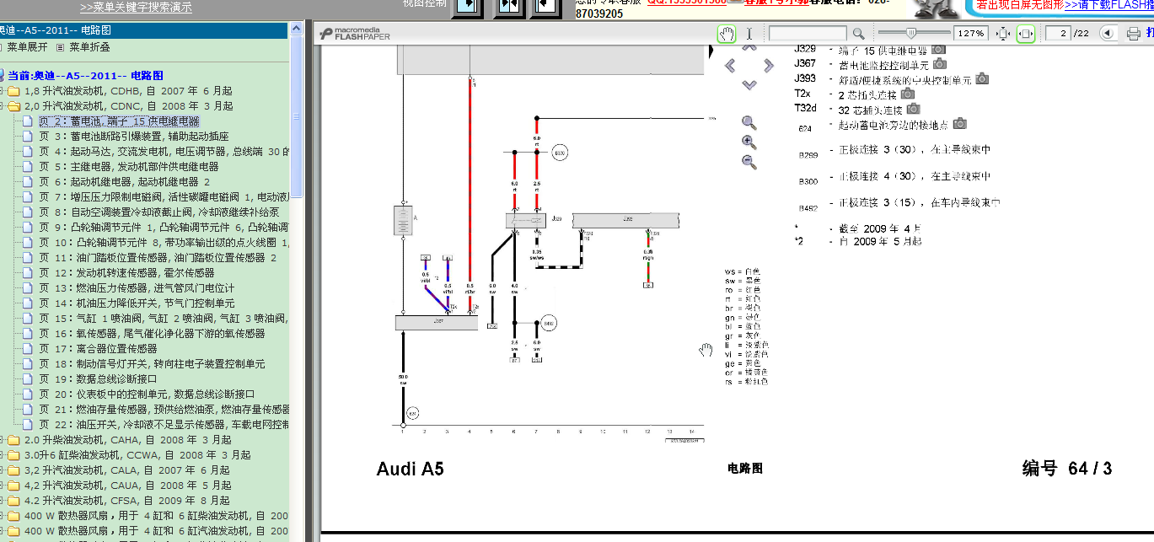Select the hand pan tool in FlashPaper toolbar
1154x542 pixels.
click(x=727, y=34)
